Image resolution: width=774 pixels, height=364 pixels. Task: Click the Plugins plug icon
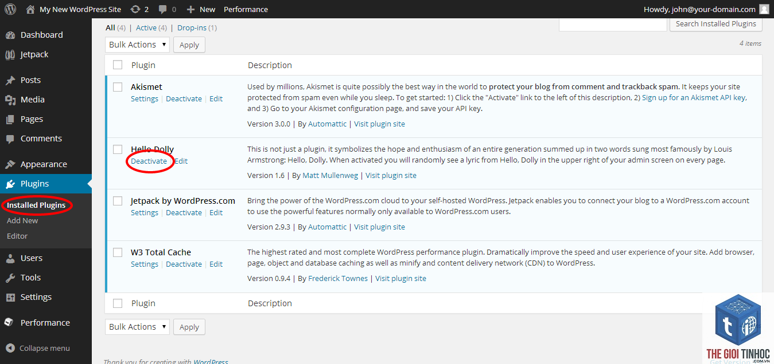10,184
